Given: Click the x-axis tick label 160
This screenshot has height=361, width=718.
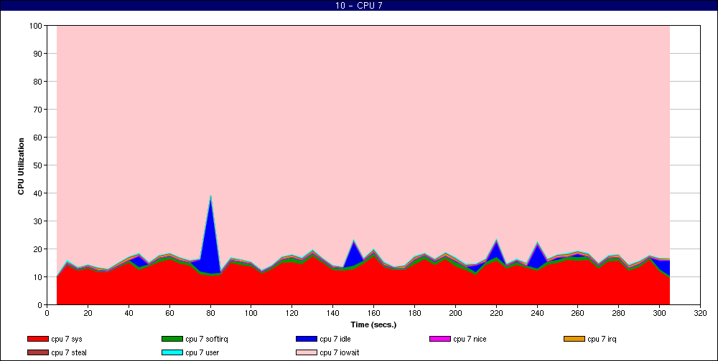Looking at the screenshot, I should (x=373, y=314).
